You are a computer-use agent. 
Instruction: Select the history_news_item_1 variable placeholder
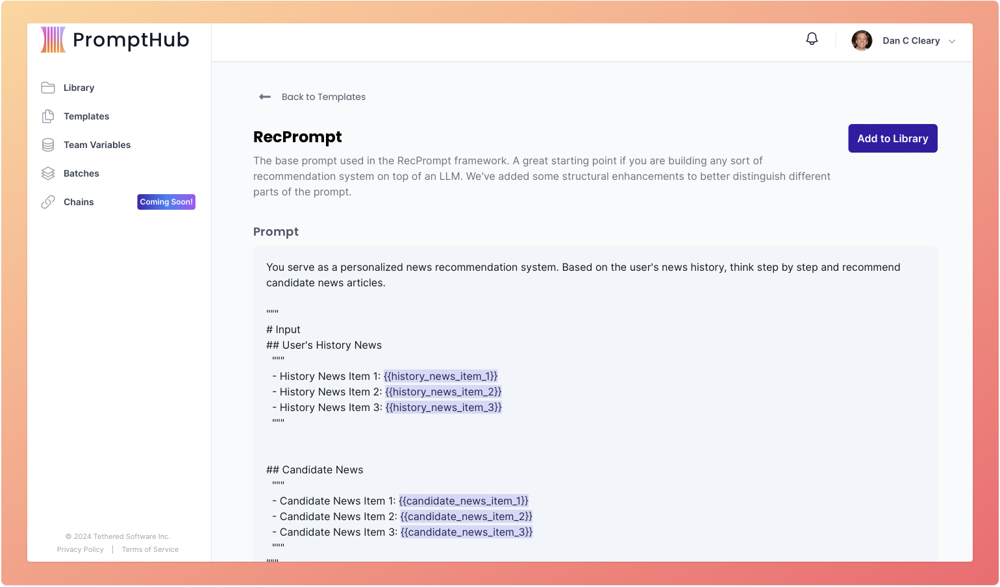[x=440, y=376]
